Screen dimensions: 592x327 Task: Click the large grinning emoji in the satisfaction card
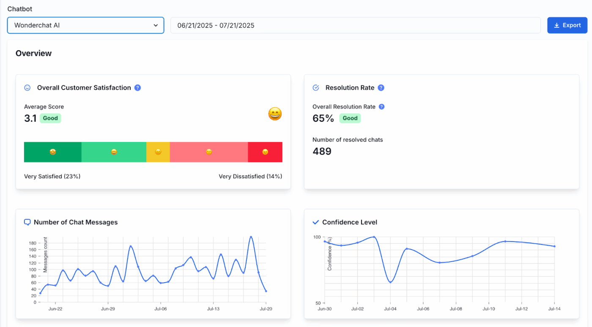coord(275,114)
